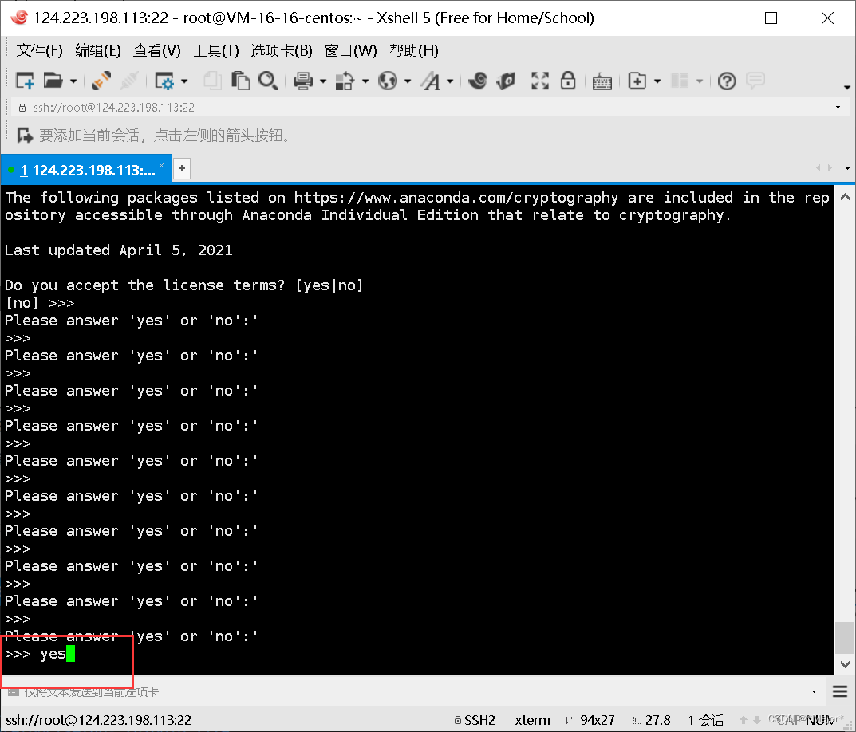Click the Open session folder icon
The height and width of the screenshot is (732, 856).
(53, 81)
